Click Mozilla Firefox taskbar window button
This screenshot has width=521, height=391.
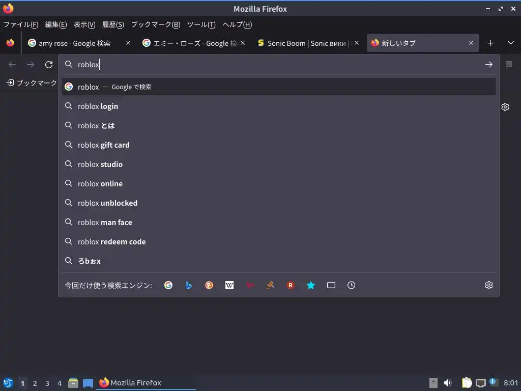146,383
